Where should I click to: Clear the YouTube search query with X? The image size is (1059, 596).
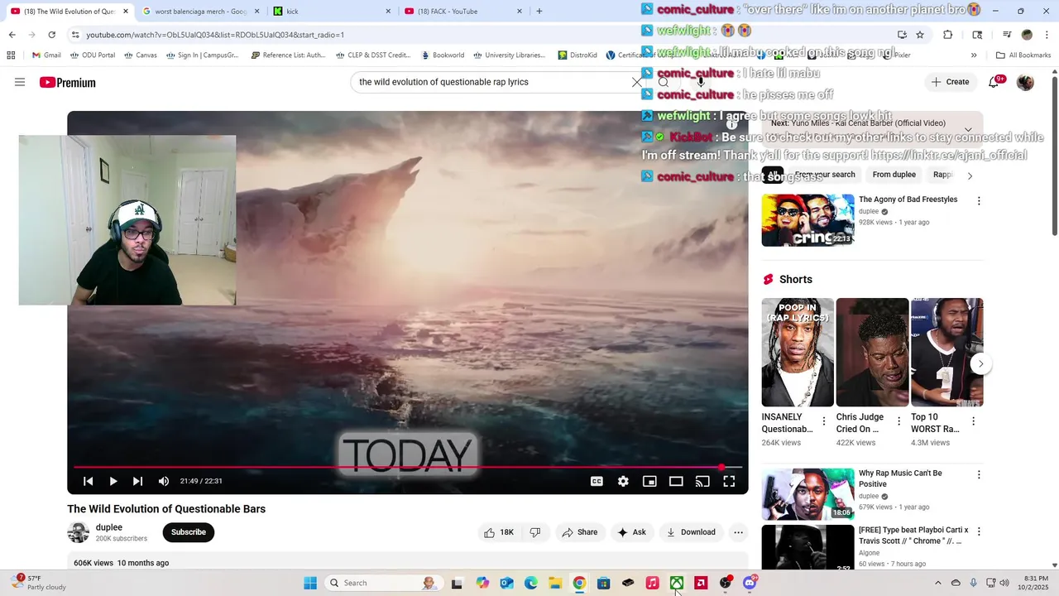pyautogui.click(x=637, y=82)
